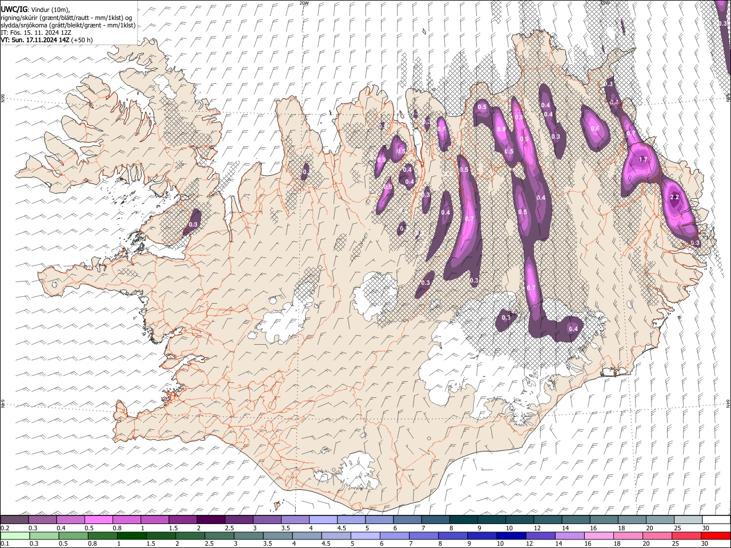Click the 'VT: Sun. 17.11.2024 14Z (+50 h)' line
Viewport: 731px width, 548px height.
46,40
